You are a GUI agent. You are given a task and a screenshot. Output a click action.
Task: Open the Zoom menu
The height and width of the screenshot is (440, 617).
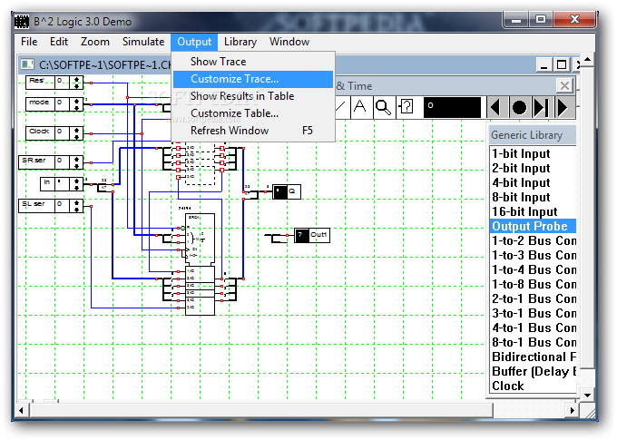coord(95,42)
